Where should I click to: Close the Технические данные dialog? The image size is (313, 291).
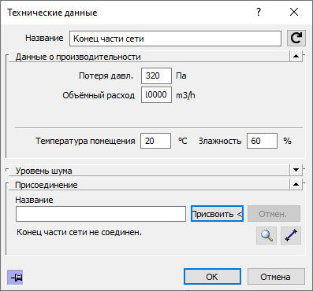[x=294, y=12]
